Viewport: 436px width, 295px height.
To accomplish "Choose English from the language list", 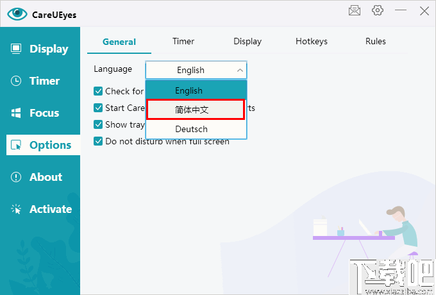I will (x=196, y=90).
